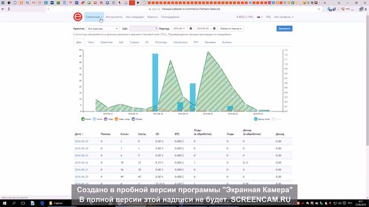369x207 pixels.
Task: Click the red ePN logo
Action: [x=78, y=17]
